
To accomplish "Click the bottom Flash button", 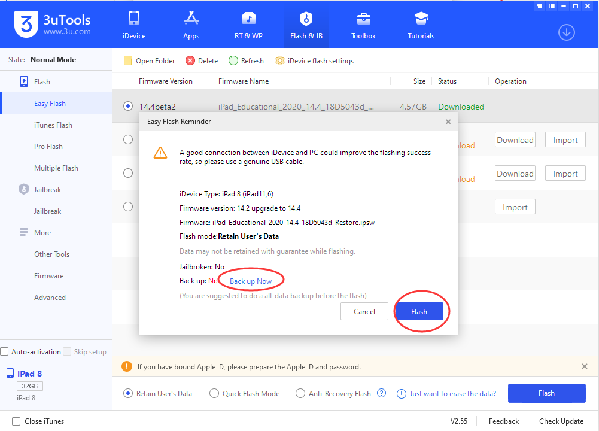I will coord(547,393).
